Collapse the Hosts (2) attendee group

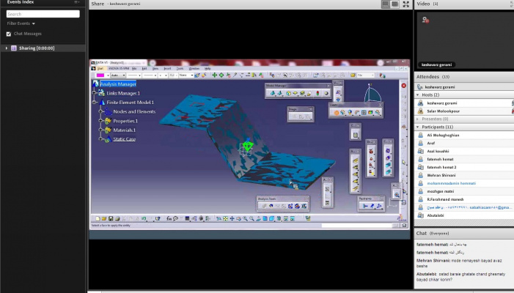[x=419, y=95]
